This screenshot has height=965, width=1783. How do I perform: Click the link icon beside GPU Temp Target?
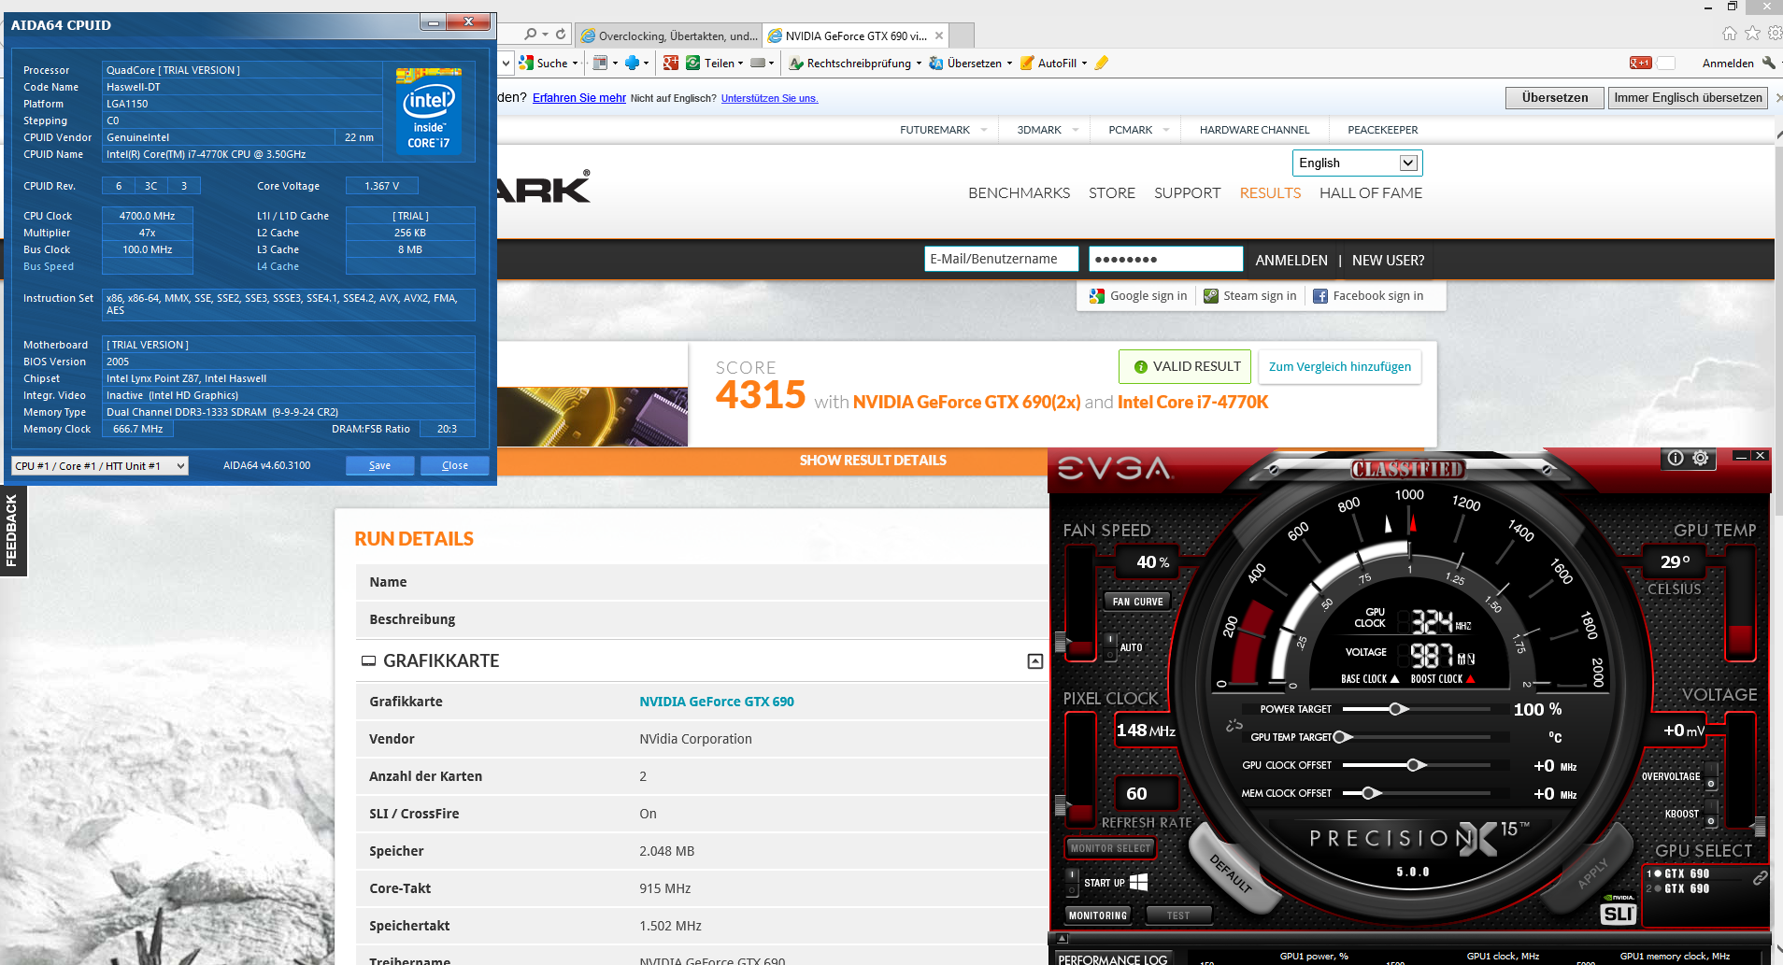(1234, 725)
